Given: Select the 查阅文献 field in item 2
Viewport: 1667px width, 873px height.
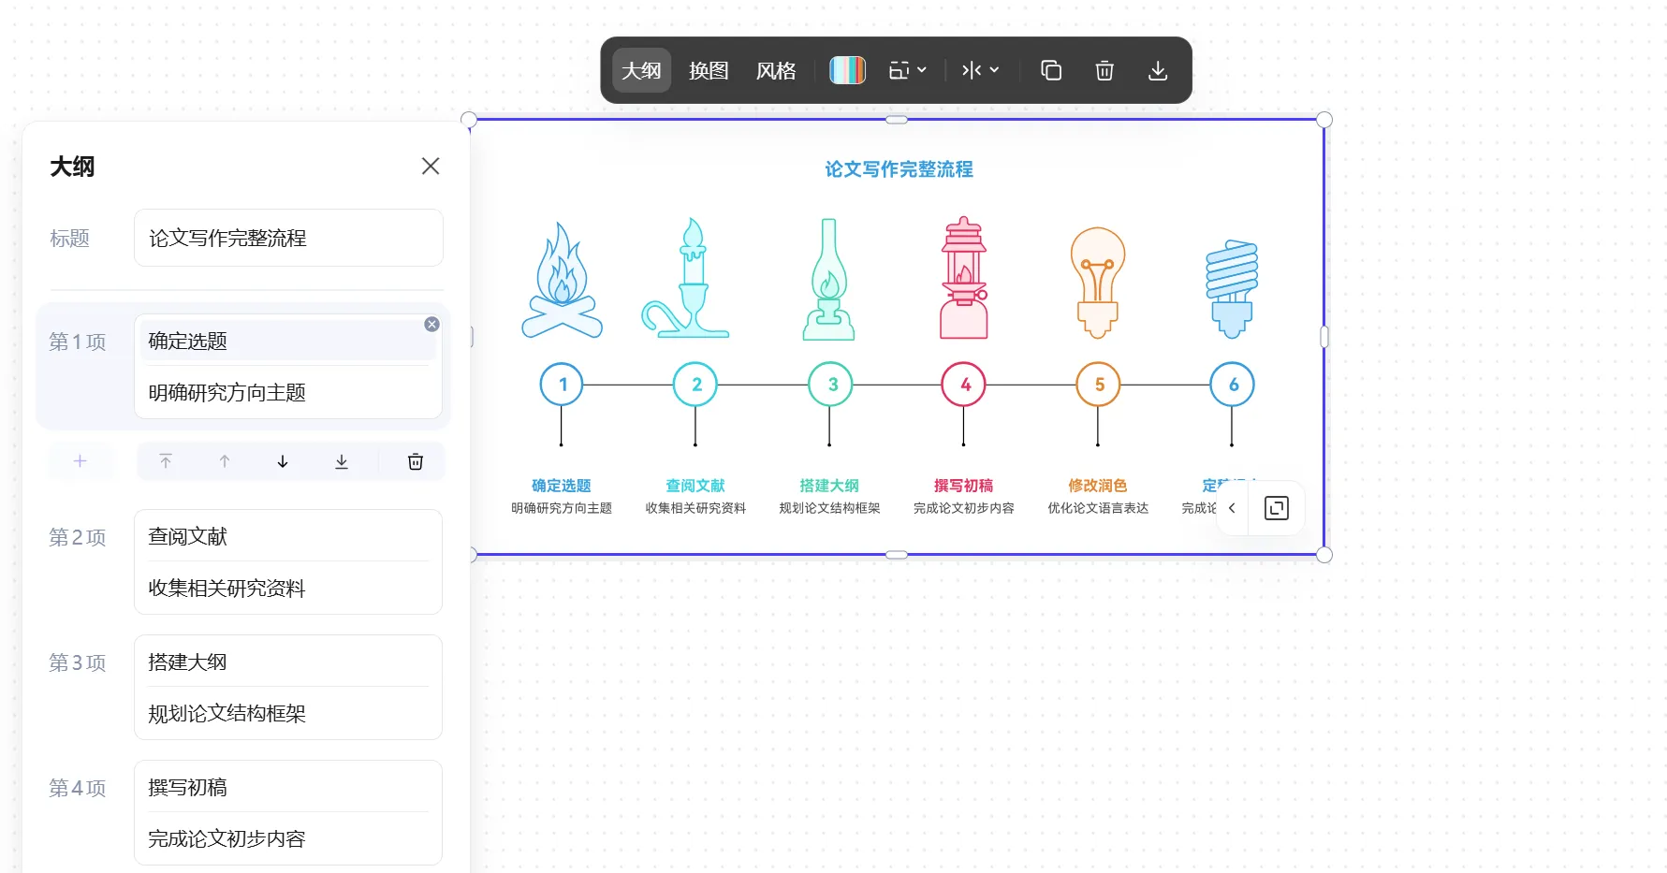Looking at the screenshot, I should click(288, 536).
